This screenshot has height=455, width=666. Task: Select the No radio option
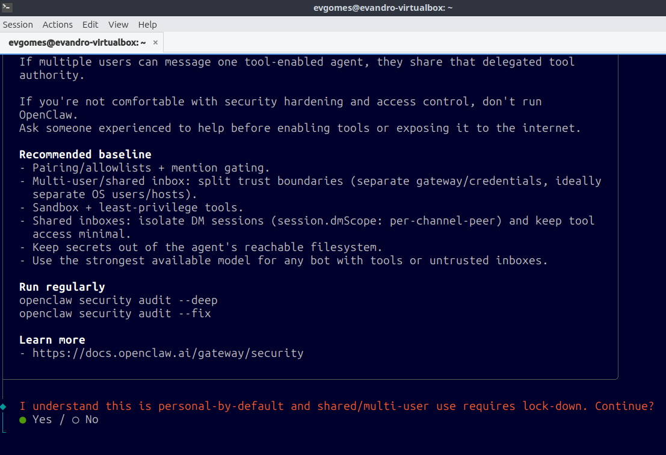click(85, 419)
